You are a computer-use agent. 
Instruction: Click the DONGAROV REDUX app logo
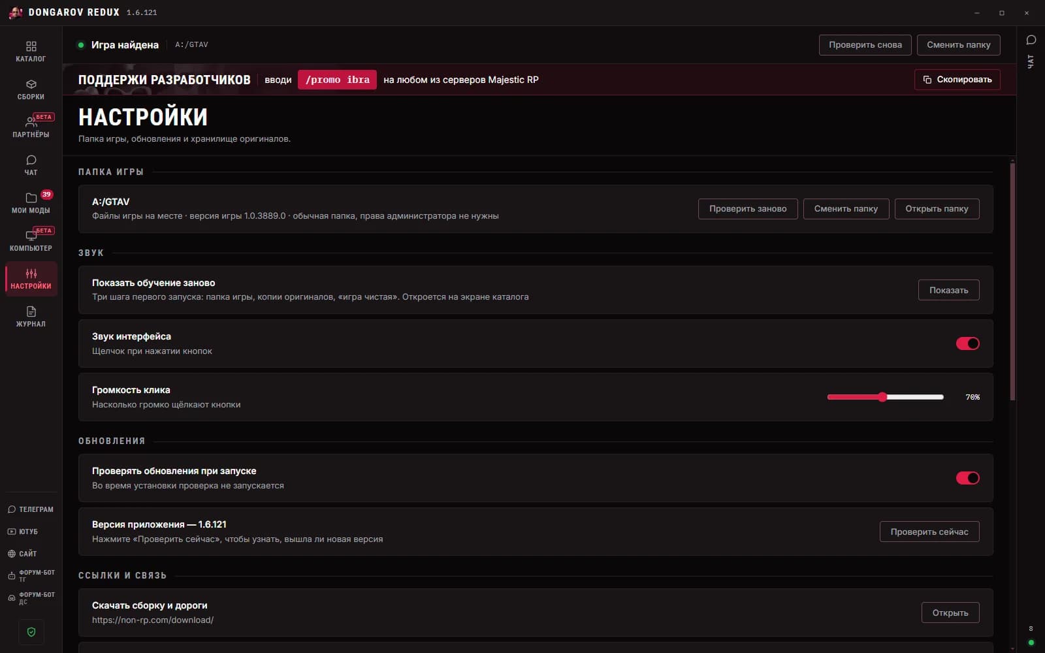[x=16, y=12]
